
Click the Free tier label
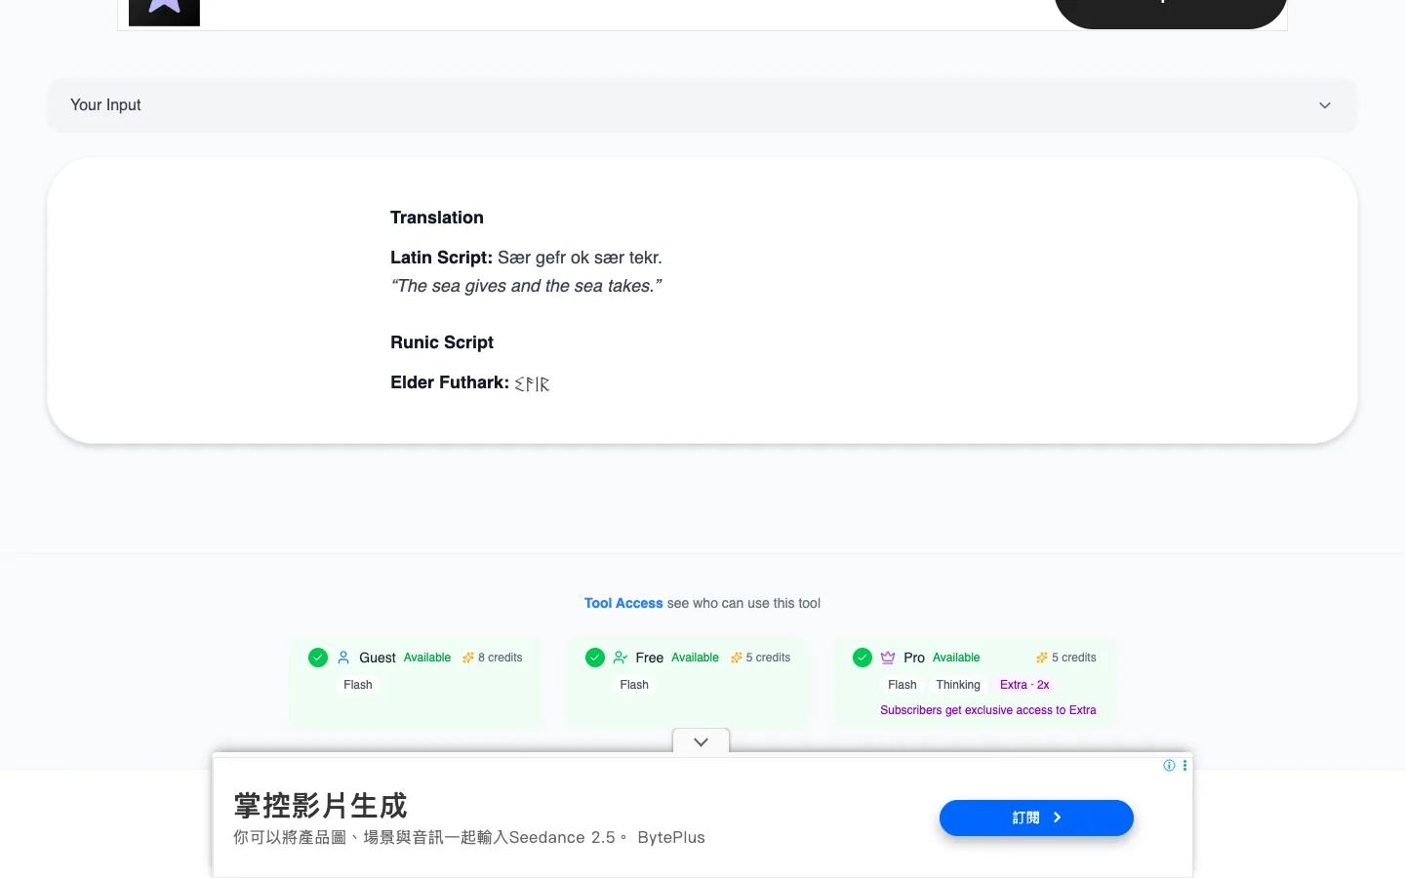click(650, 658)
